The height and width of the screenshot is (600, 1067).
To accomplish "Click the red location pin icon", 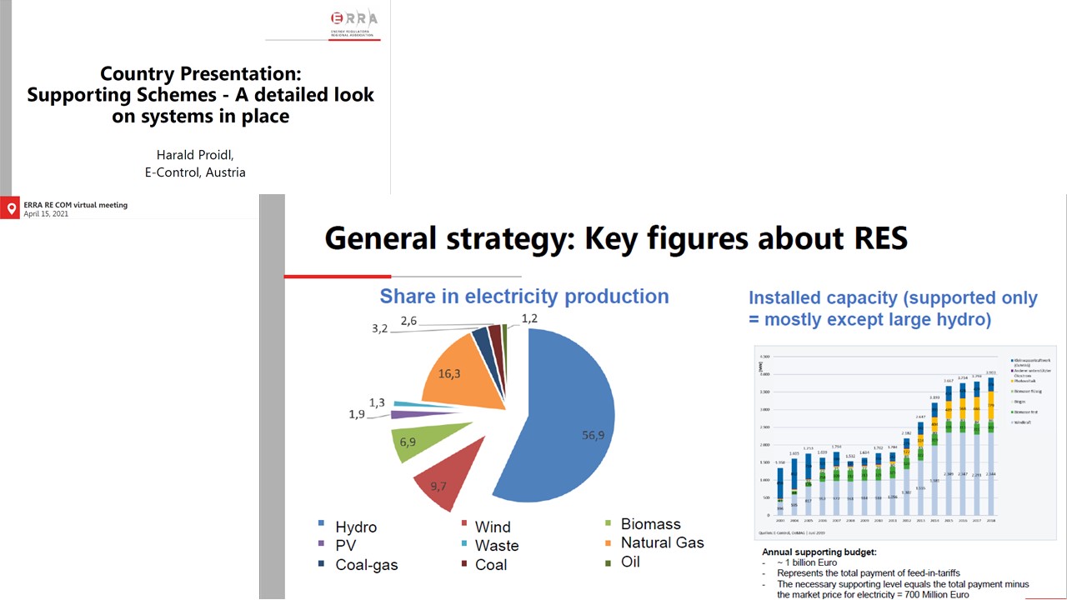I will 10,209.
